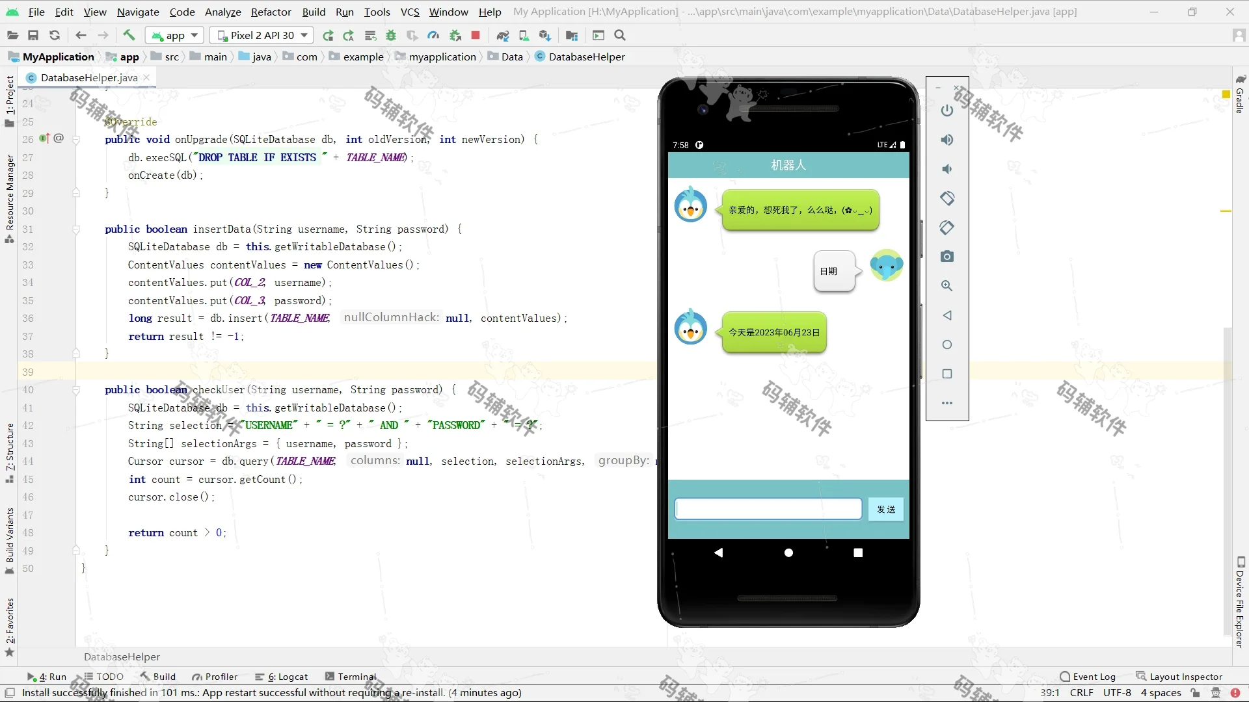The image size is (1249, 702).
Task: Open the Refactor menu
Action: click(271, 12)
